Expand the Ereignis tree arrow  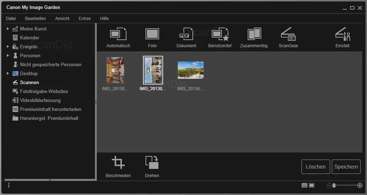[x=8, y=47]
